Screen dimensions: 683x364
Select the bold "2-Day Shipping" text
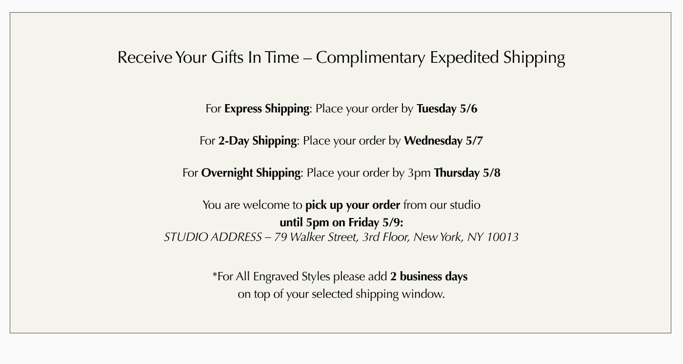click(257, 141)
